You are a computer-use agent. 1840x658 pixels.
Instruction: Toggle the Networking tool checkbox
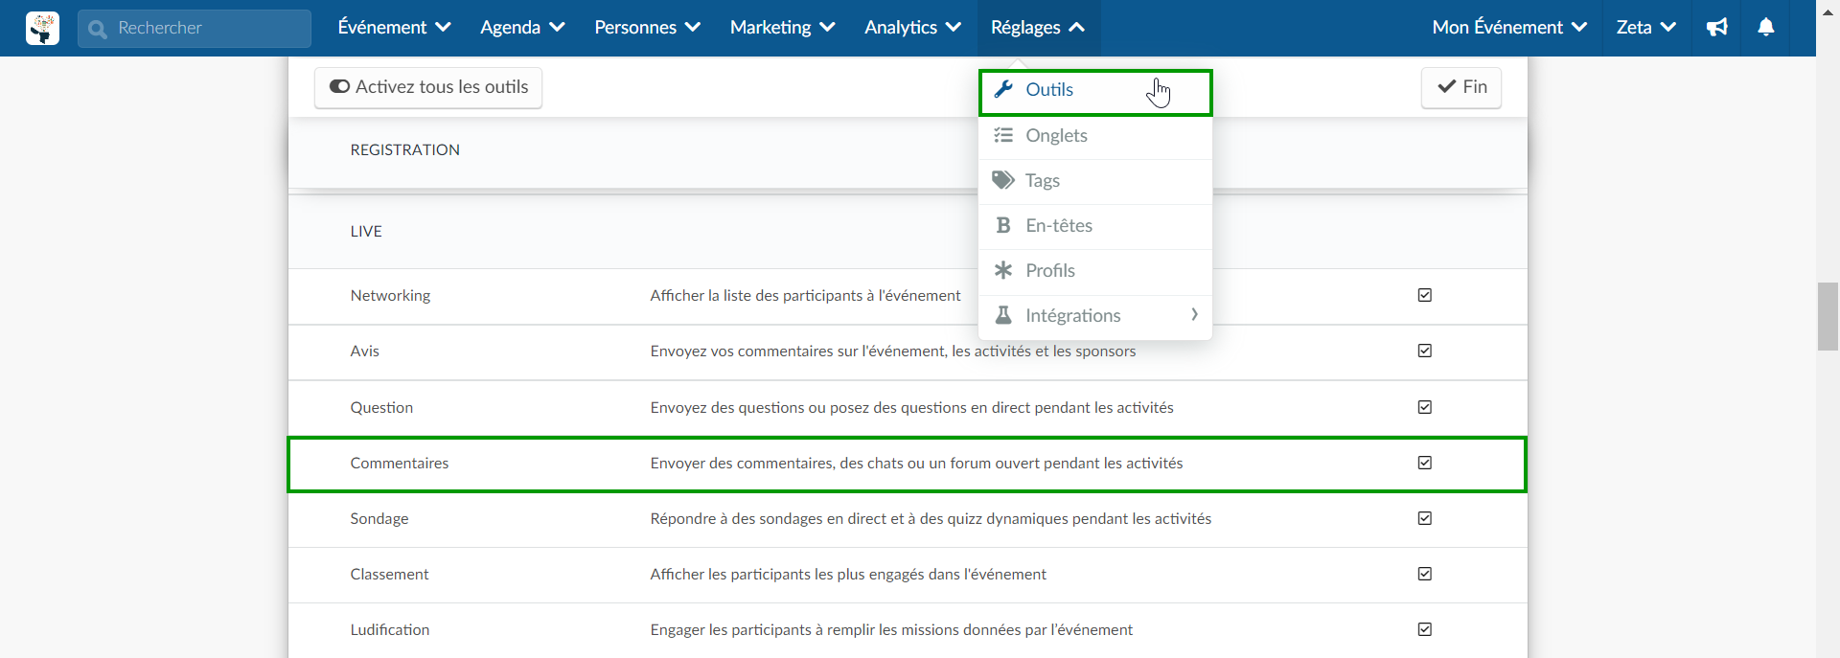[1425, 295]
